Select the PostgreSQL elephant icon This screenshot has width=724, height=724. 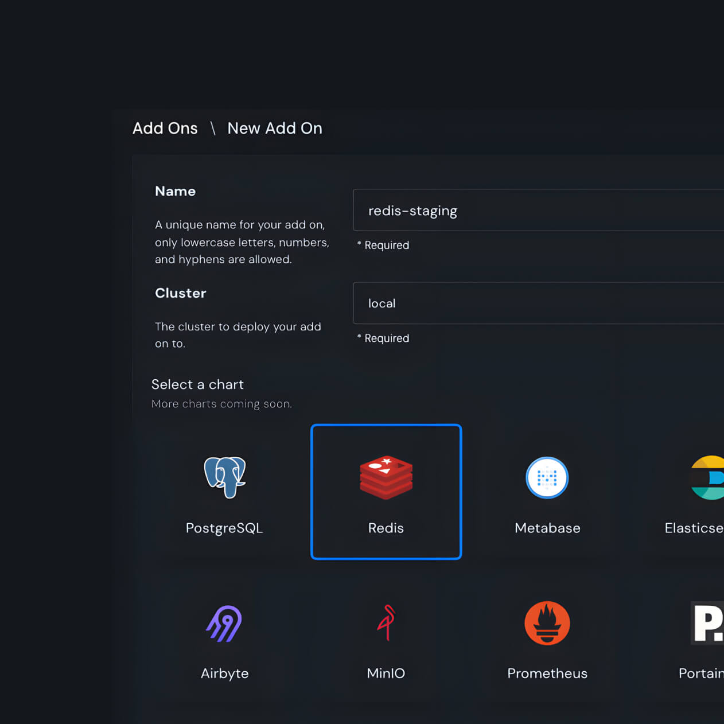225,477
